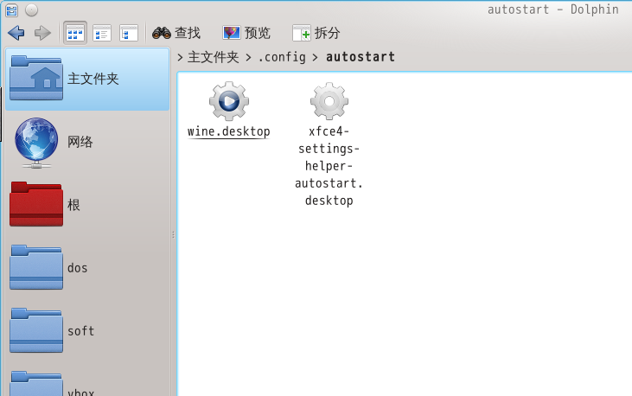
Task: Switch to icons view mode
Action: pos(75,33)
